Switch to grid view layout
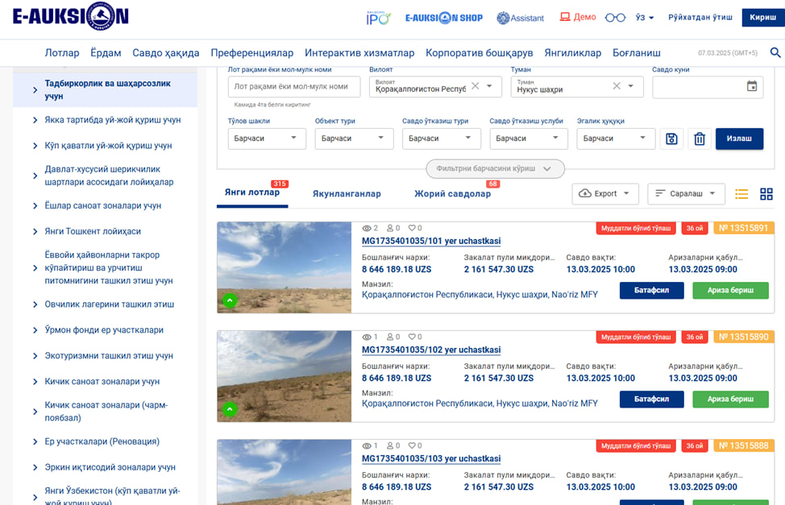Viewport: 785px width, 505px height. [766, 194]
